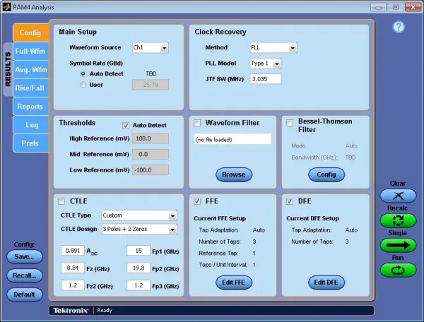This screenshot has width=424, height=322.
Task: Start the Run loop button
Action: (x=398, y=270)
